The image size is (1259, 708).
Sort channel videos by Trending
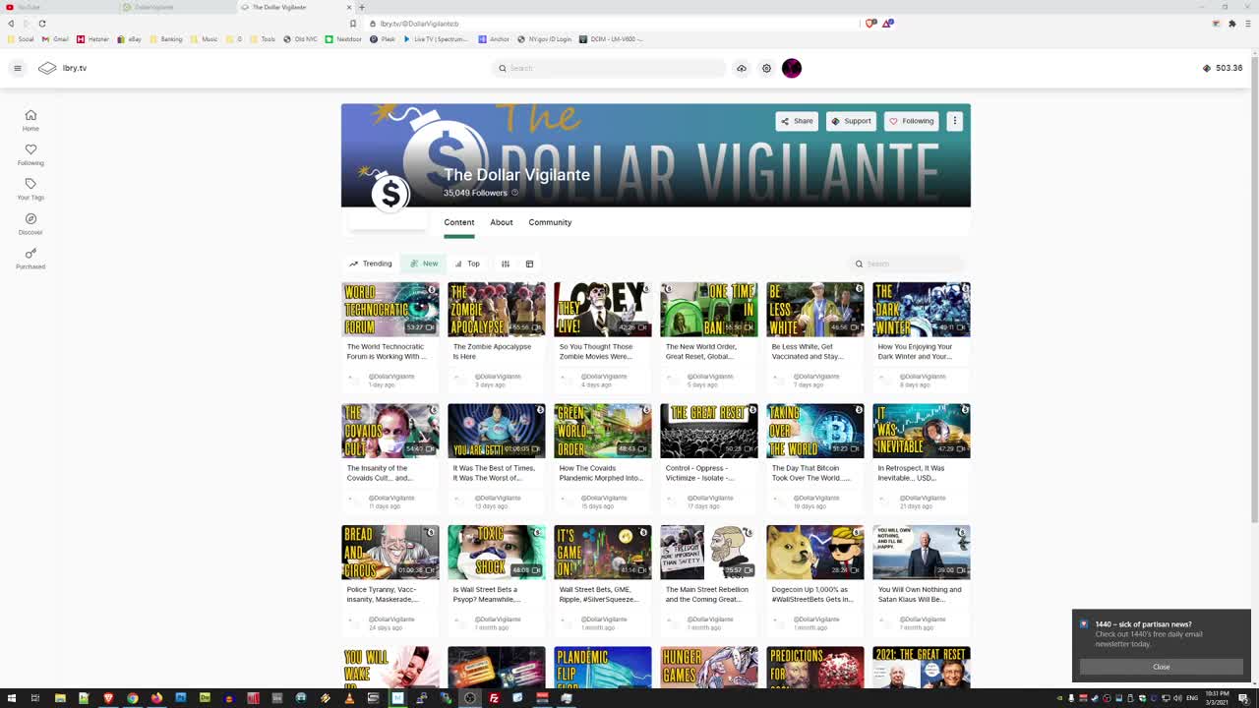[x=371, y=264]
